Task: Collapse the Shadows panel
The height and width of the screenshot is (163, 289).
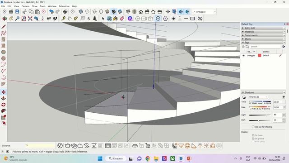Action: pyautogui.click(x=263, y=92)
